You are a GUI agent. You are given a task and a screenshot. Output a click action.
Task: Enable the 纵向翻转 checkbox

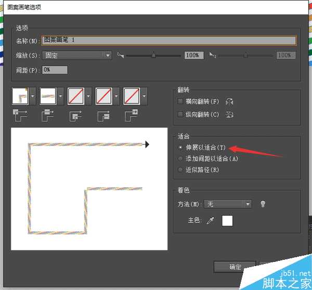point(180,114)
